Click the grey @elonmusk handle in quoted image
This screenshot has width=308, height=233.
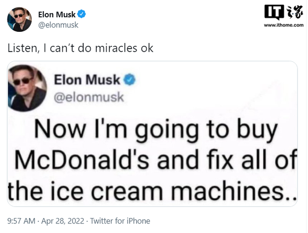89,97
